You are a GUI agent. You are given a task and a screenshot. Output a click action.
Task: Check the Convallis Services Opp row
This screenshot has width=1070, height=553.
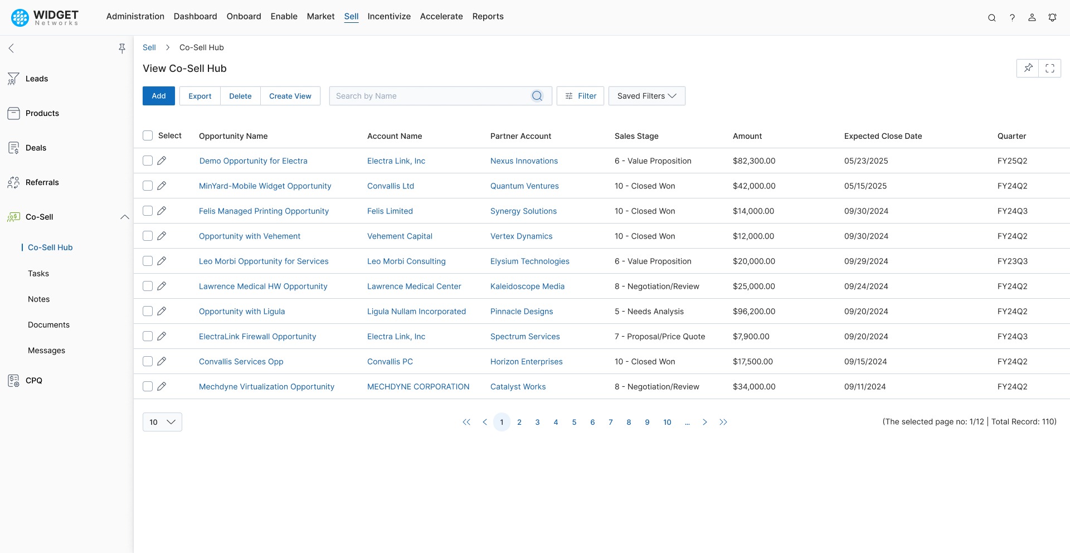click(x=147, y=361)
